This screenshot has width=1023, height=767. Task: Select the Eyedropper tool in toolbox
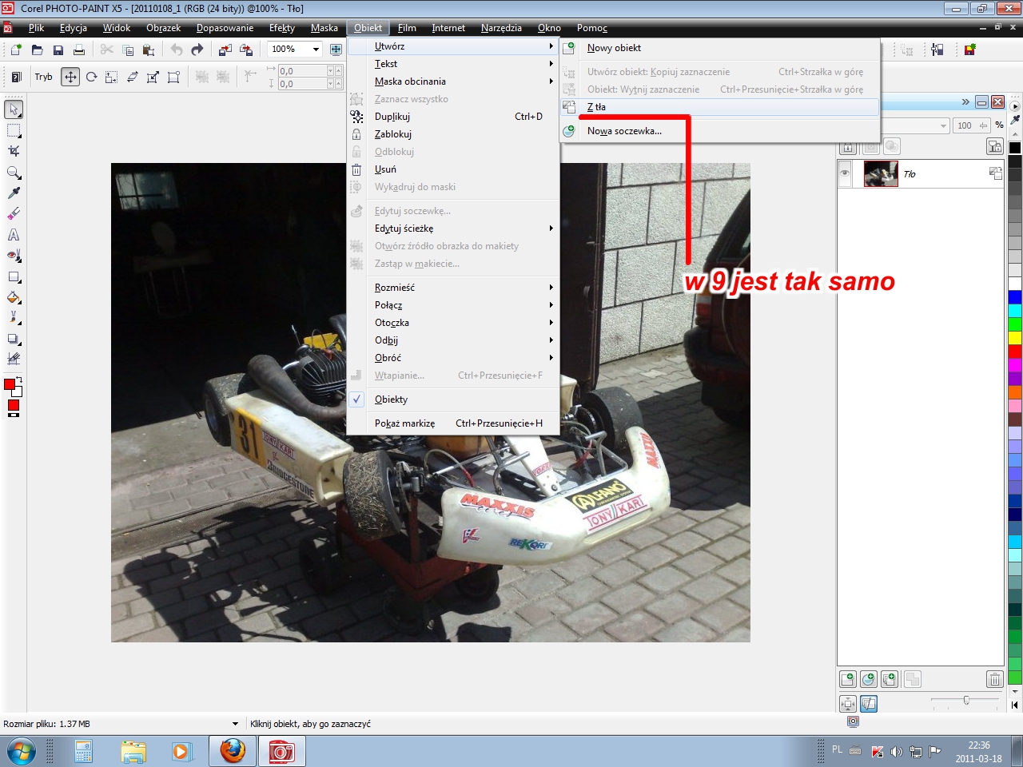click(x=14, y=193)
